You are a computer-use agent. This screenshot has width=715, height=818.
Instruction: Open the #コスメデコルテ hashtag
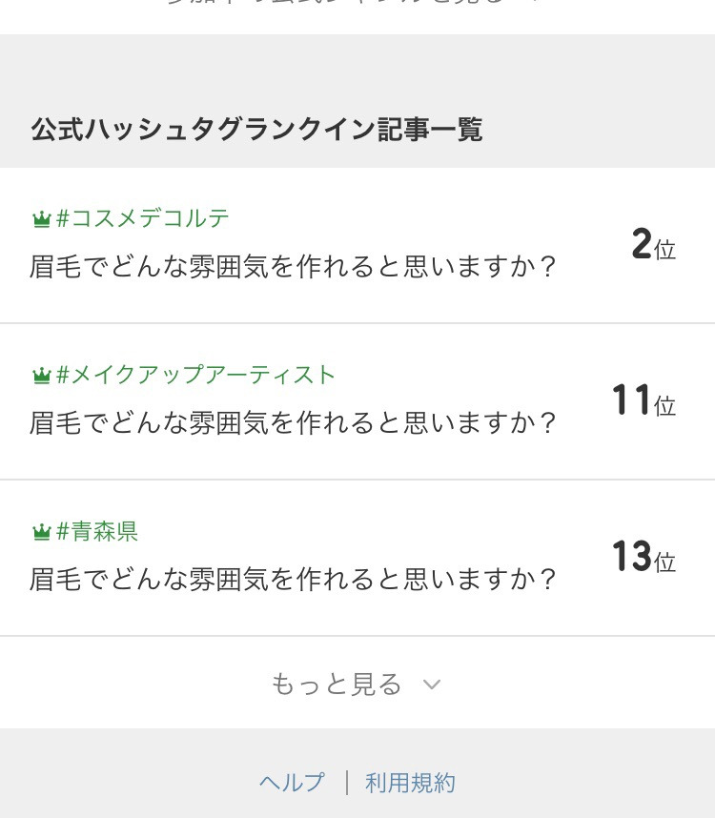(x=142, y=218)
